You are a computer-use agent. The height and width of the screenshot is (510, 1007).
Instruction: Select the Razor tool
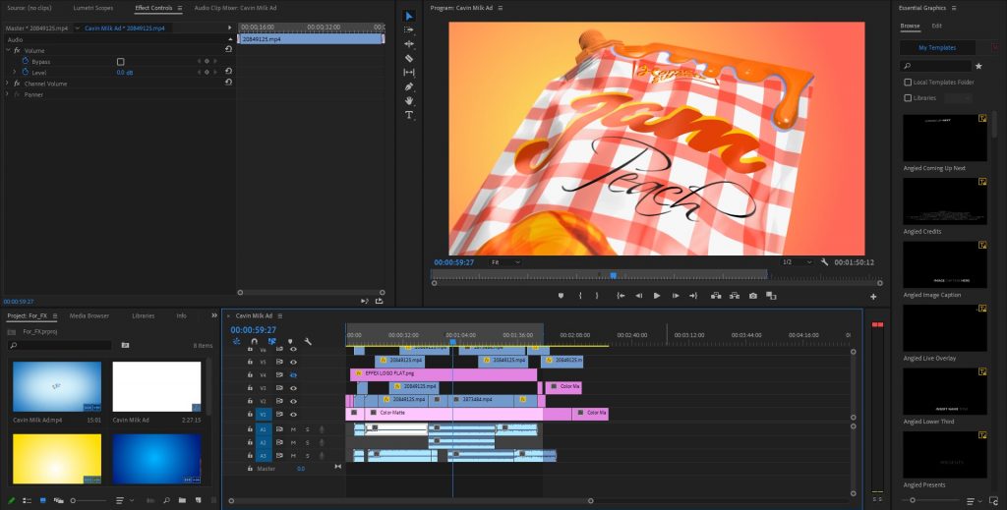(408, 58)
